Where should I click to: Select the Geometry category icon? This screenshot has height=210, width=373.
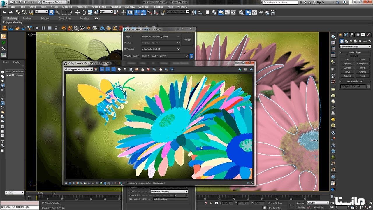tap(342, 41)
